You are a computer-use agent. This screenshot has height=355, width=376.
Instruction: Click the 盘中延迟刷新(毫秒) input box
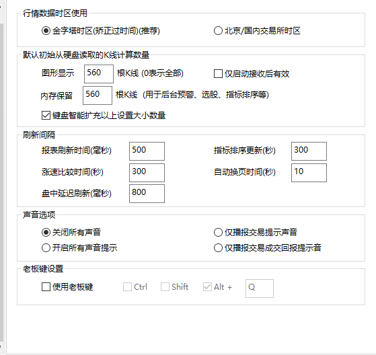coord(147,194)
